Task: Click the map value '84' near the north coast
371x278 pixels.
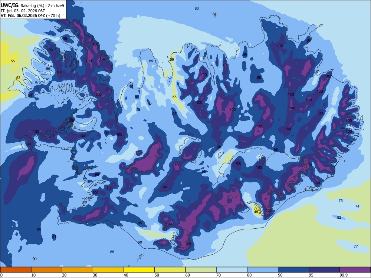Action: coord(214,14)
